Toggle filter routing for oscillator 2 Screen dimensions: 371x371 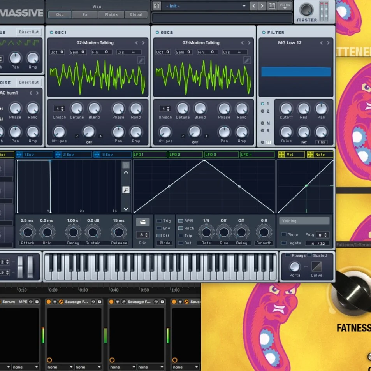[x=262, y=111]
